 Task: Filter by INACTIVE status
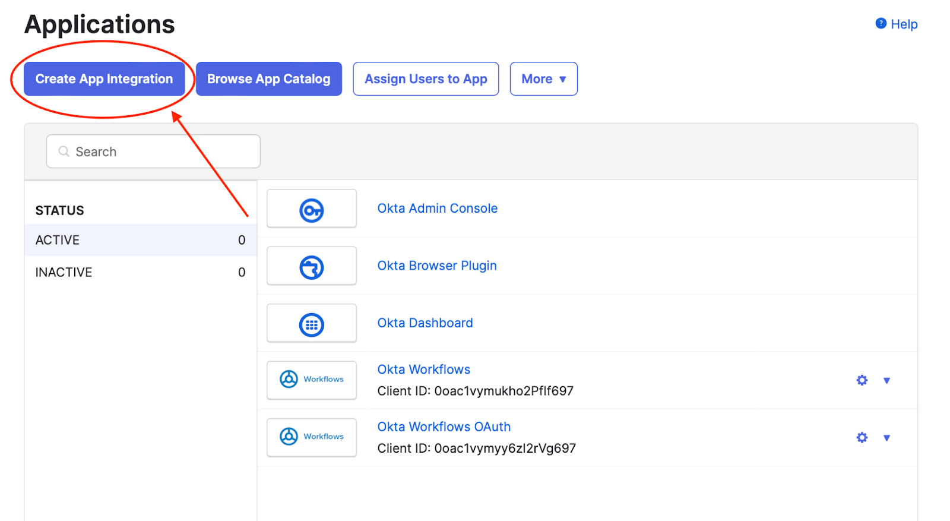click(x=140, y=272)
